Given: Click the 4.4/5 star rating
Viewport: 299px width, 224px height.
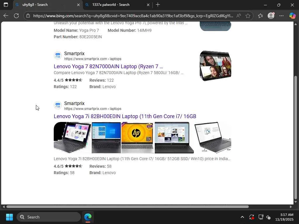Looking at the screenshot, I should 68,80.
